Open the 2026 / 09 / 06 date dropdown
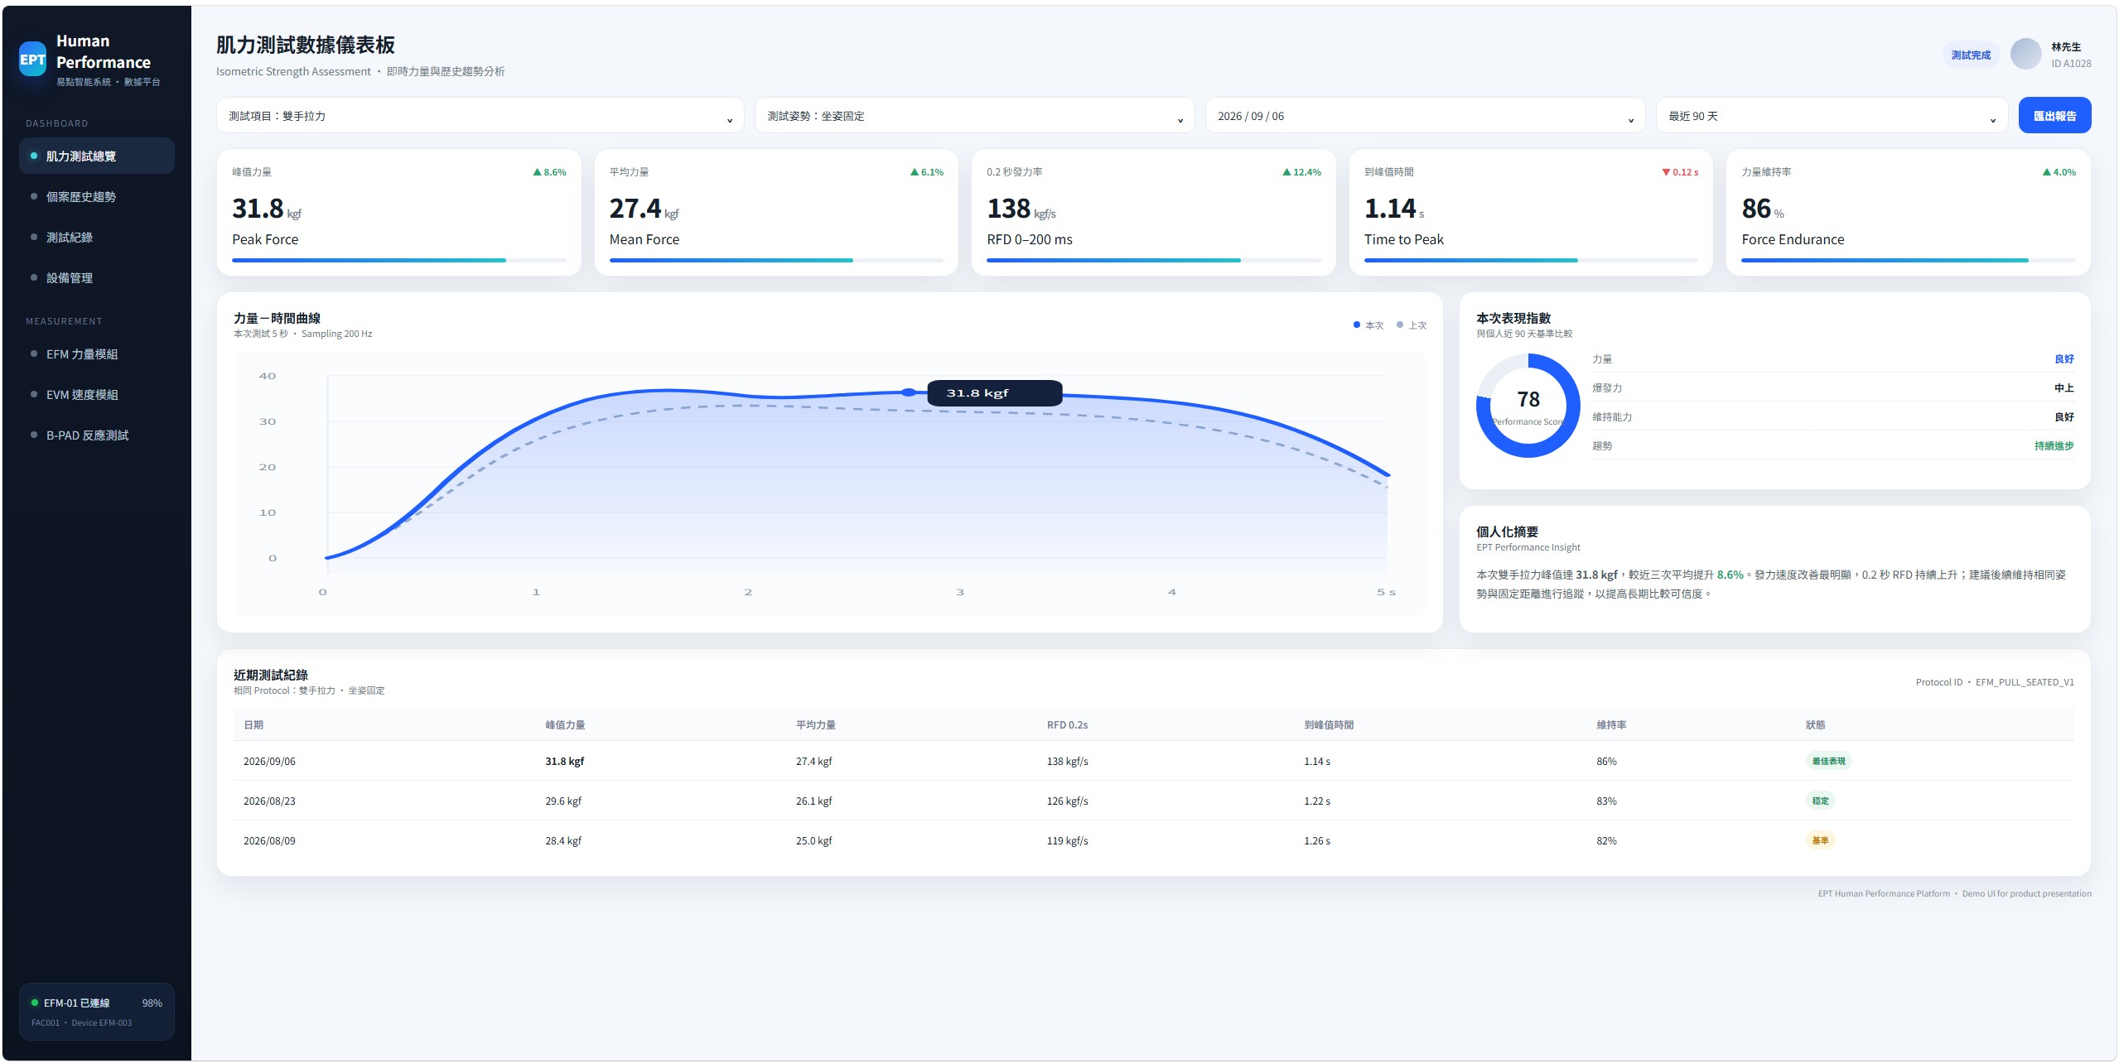The width and height of the screenshot is (2119, 1063). point(1425,116)
